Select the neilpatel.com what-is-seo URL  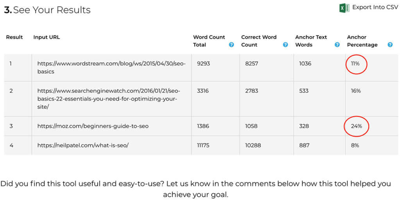[83, 145]
